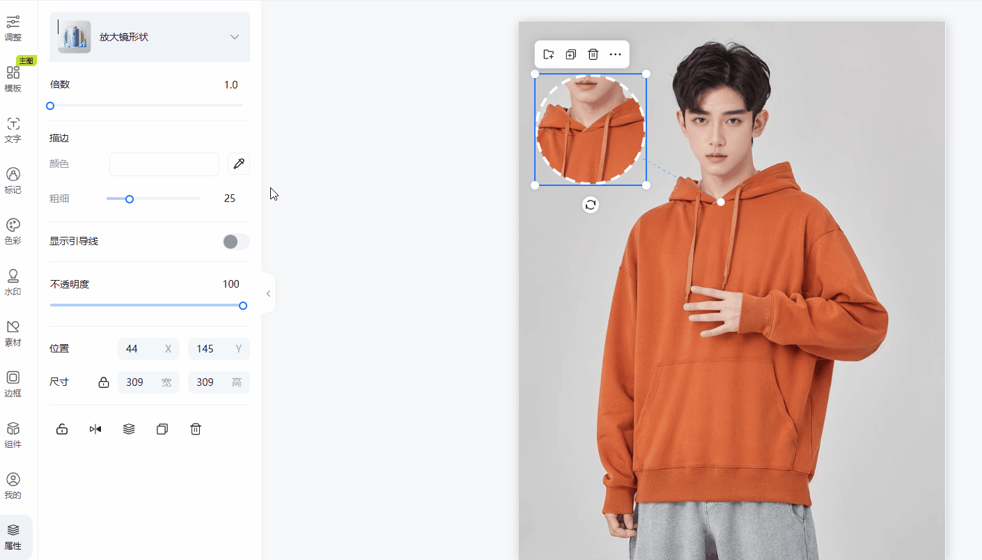
Task: Click the rotate handle below the magnifier
Action: click(x=591, y=205)
